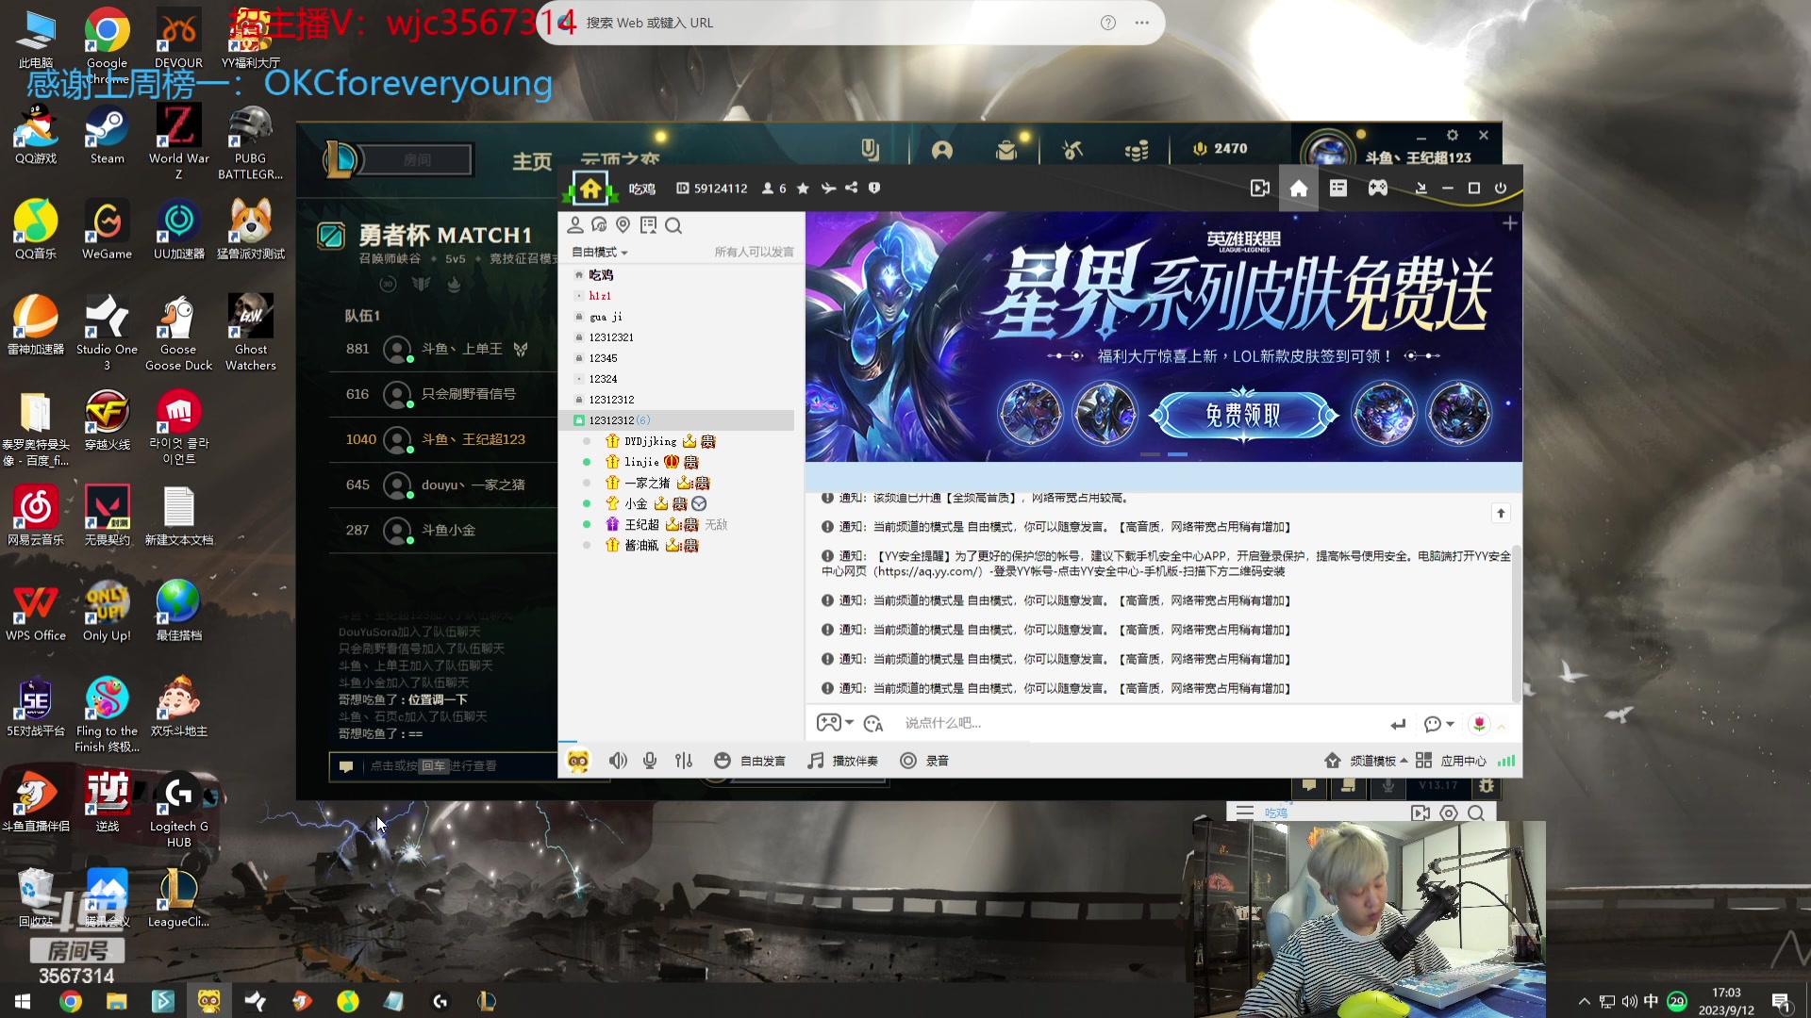
Task: Expand the speech bubble message options dropdown
Action: [x=1438, y=724]
